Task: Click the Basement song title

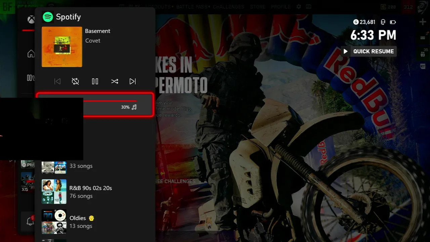Action: (x=97, y=31)
